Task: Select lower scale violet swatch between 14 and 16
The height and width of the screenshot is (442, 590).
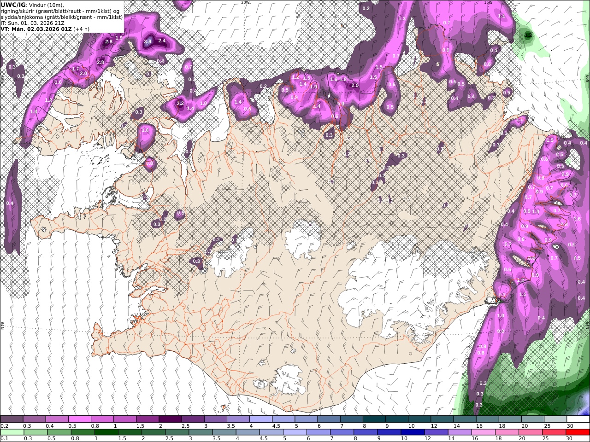Action: coord(460,432)
